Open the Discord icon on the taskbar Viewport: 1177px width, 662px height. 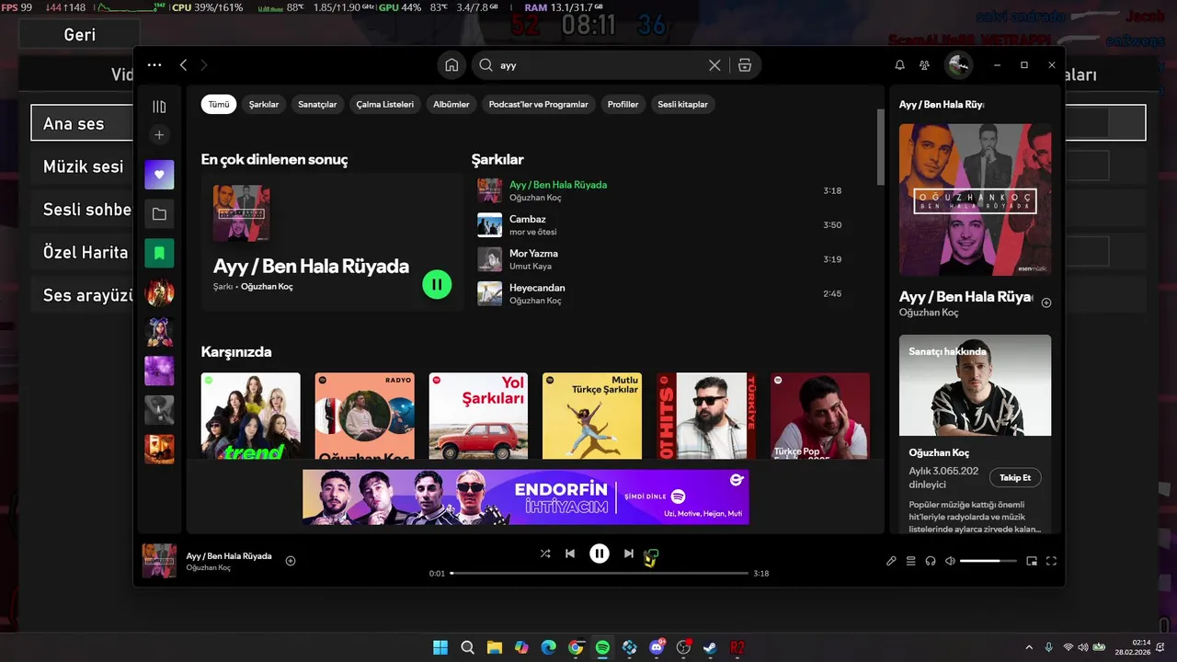click(657, 647)
